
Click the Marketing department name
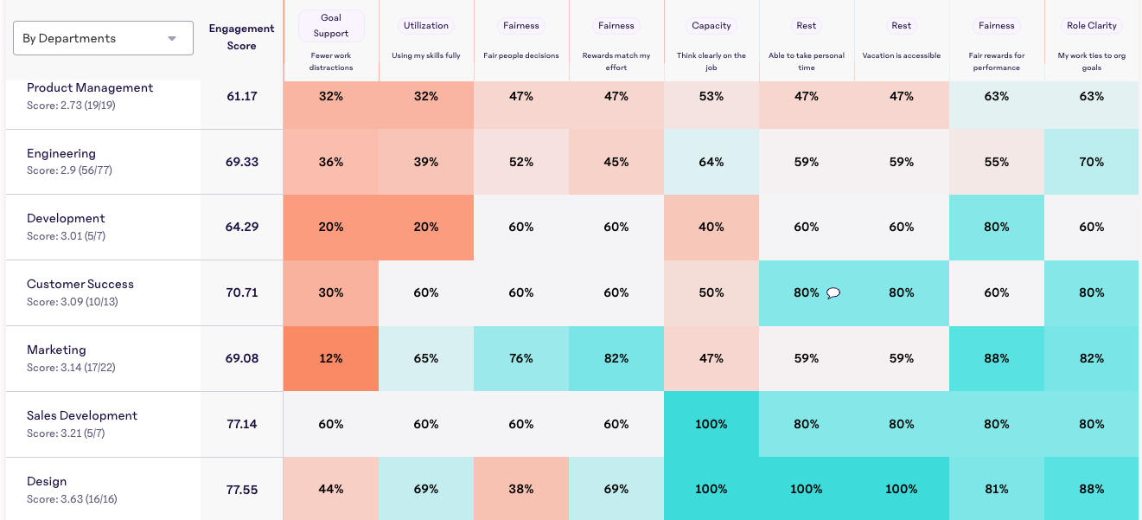[x=56, y=350]
